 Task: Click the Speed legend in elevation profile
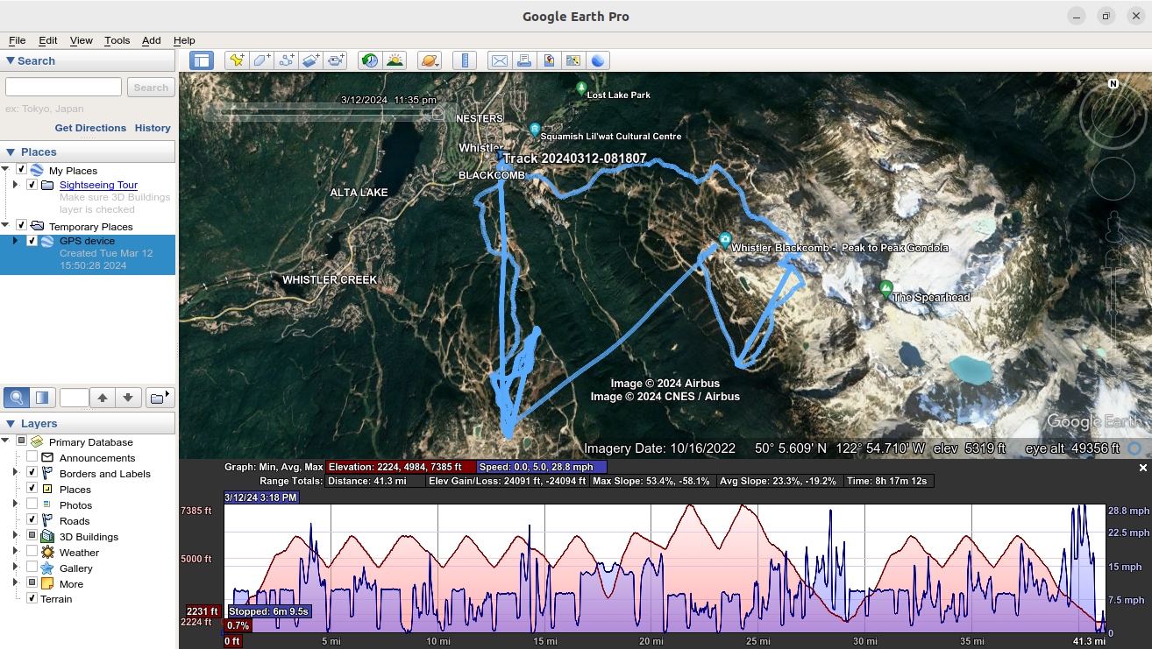pos(542,467)
